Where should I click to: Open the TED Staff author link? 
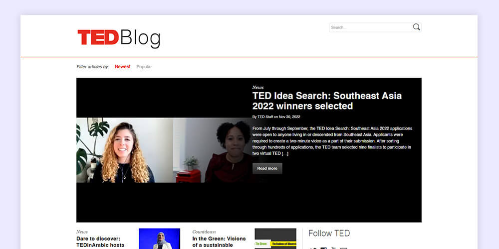265,117
